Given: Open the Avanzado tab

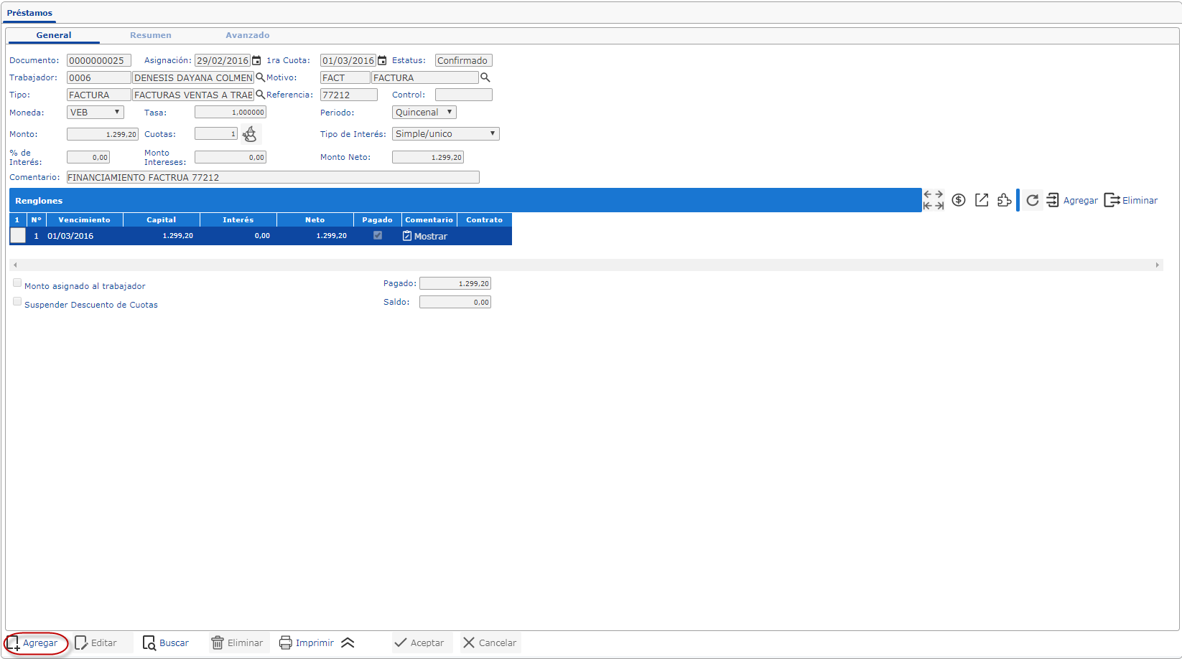Looking at the screenshot, I should pos(247,35).
